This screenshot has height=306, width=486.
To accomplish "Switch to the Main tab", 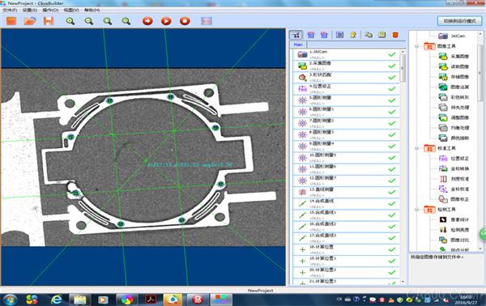I will pos(298,45).
